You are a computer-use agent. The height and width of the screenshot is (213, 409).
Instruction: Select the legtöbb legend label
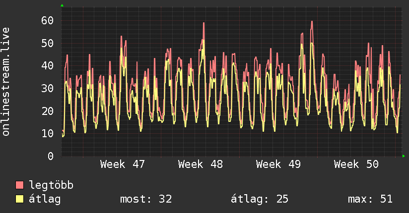pyautogui.click(x=51, y=186)
